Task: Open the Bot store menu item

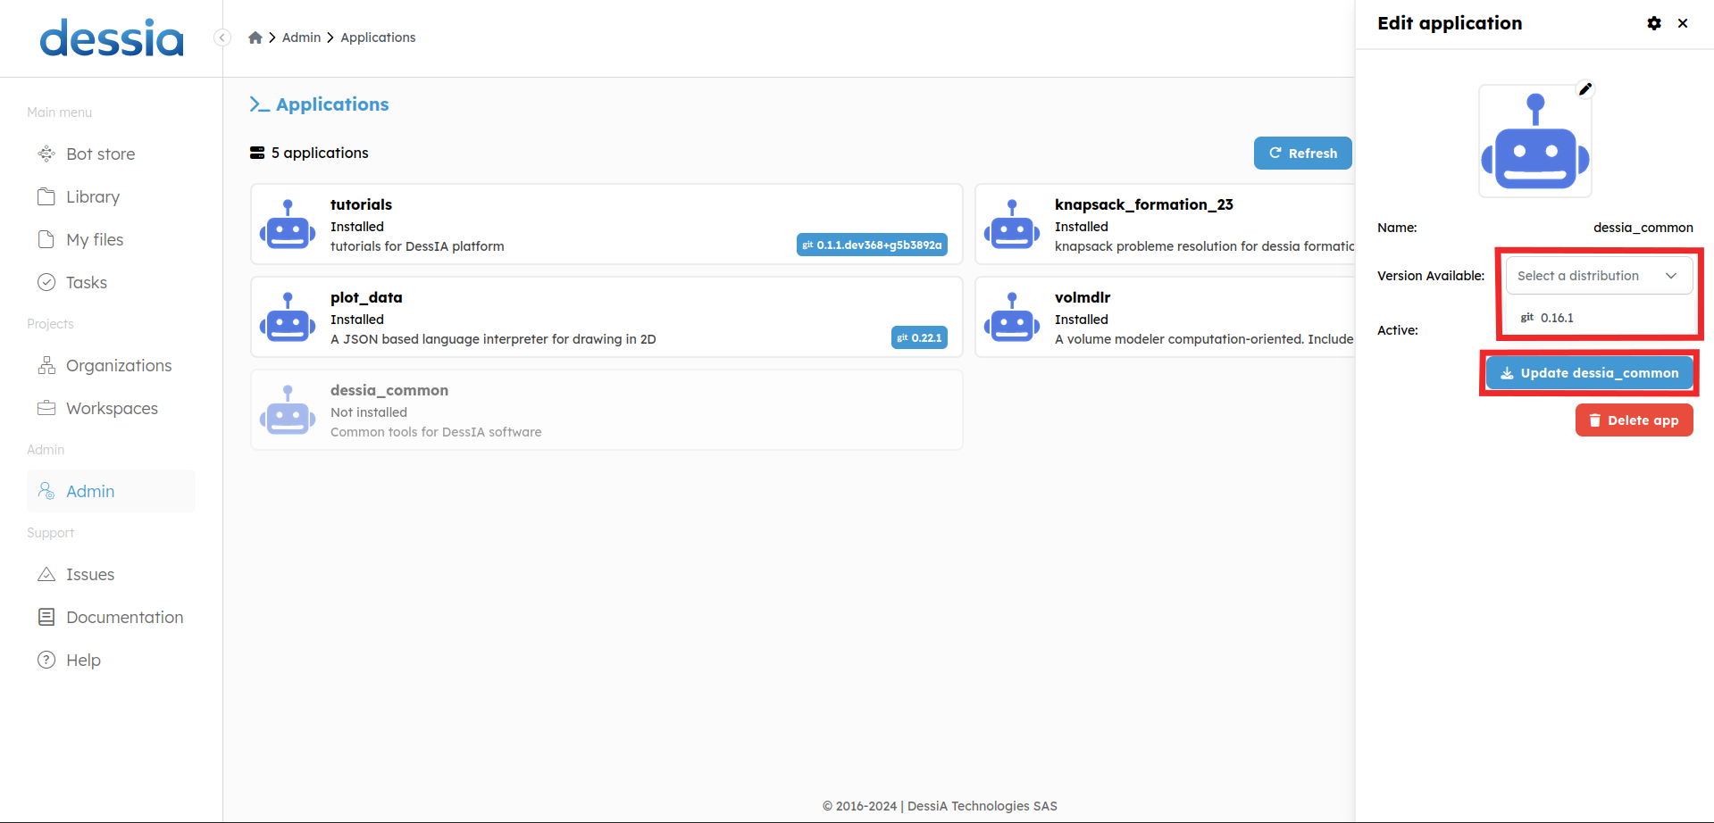Action: click(x=111, y=154)
